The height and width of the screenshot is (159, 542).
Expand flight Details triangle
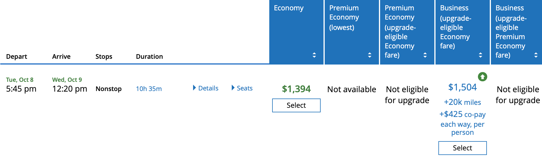[195, 88]
